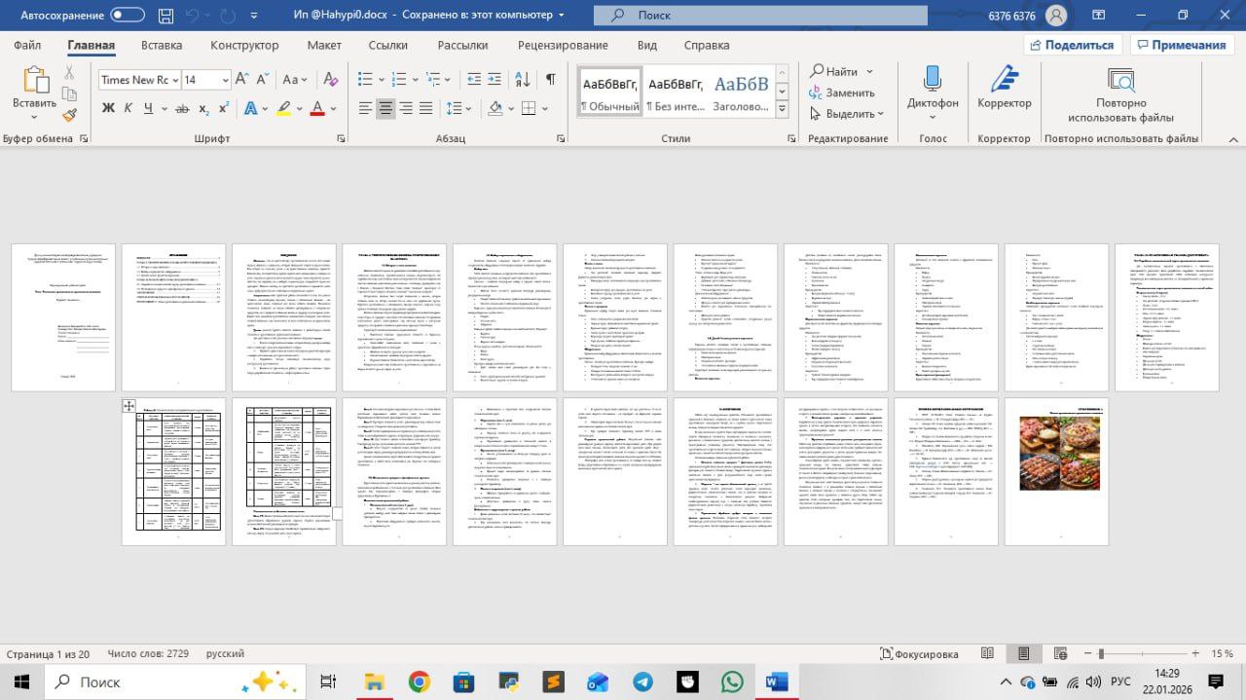The height and width of the screenshot is (700, 1246).
Task: Cut selection with the scissors icon
Action: tap(69, 72)
